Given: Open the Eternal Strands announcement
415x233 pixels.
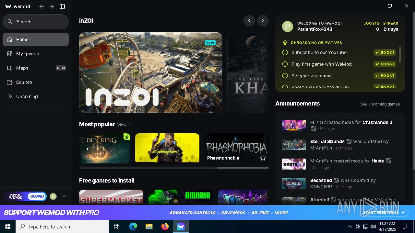Looking at the screenshot, I should [x=340, y=145].
